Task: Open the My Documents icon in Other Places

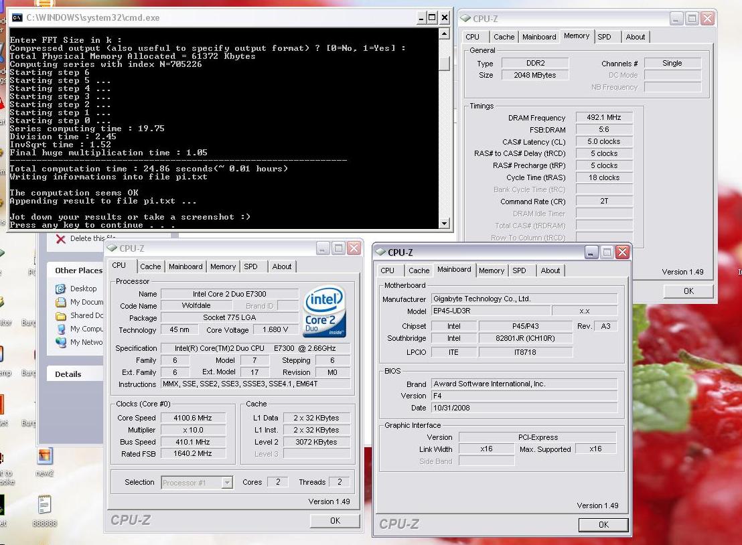Action: click(x=60, y=302)
